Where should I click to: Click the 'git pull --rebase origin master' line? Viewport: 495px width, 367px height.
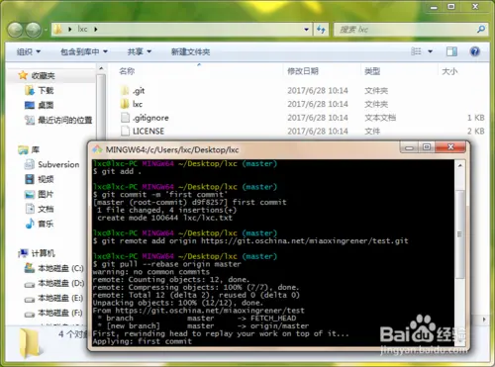pos(167,264)
